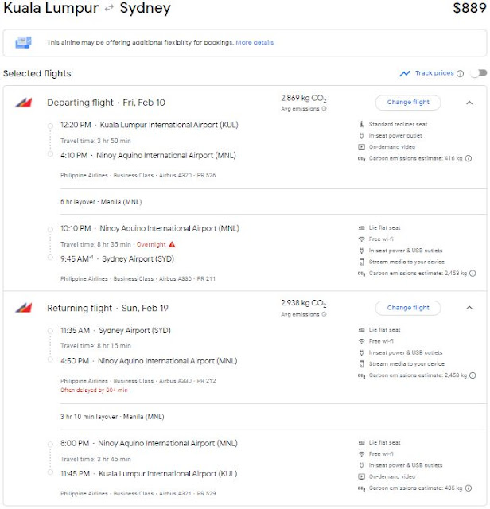Click the flexibility ticket icon in the banner
Image resolution: width=490 pixels, height=509 pixels.
pyautogui.click(x=23, y=42)
